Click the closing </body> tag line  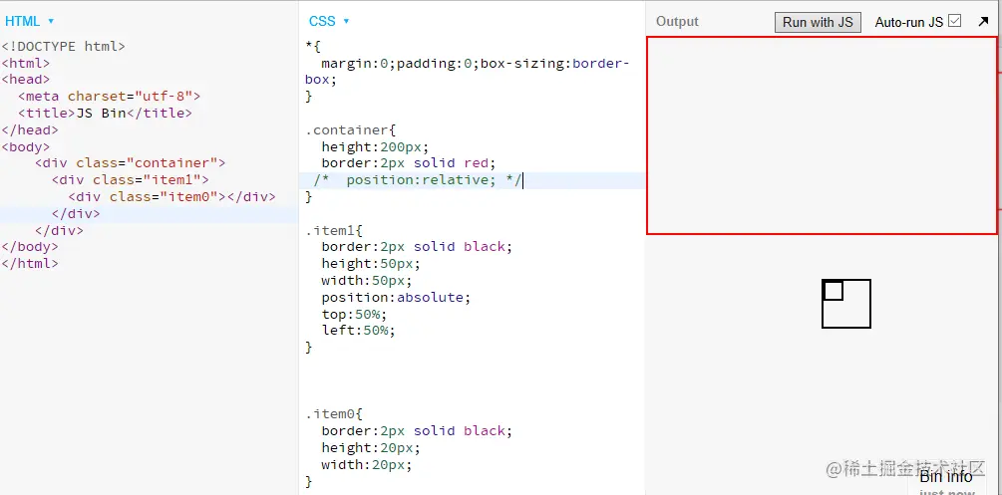pos(30,247)
